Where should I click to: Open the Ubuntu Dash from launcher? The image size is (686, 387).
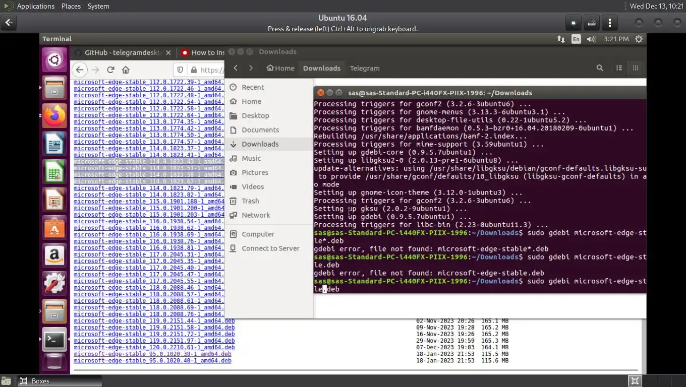pyautogui.click(x=54, y=60)
